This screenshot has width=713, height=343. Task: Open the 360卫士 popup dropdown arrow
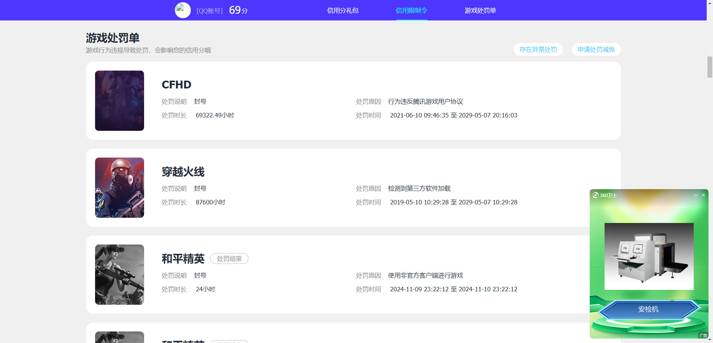coord(696,195)
